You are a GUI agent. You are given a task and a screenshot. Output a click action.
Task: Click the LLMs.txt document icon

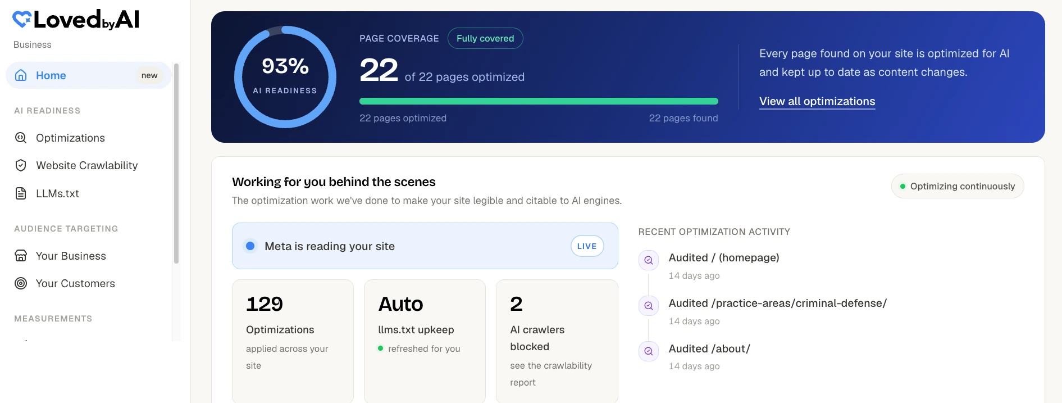[x=21, y=193]
